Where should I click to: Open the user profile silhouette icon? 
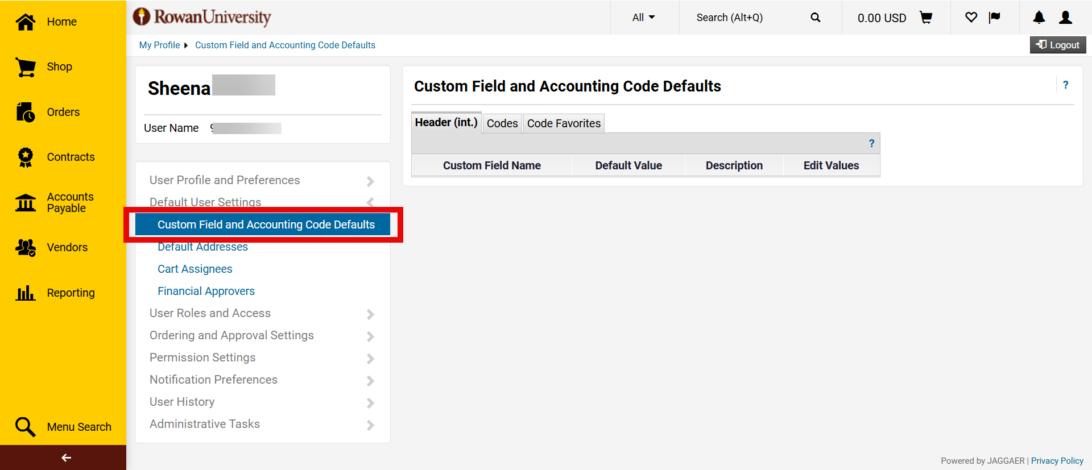click(1065, 18)
